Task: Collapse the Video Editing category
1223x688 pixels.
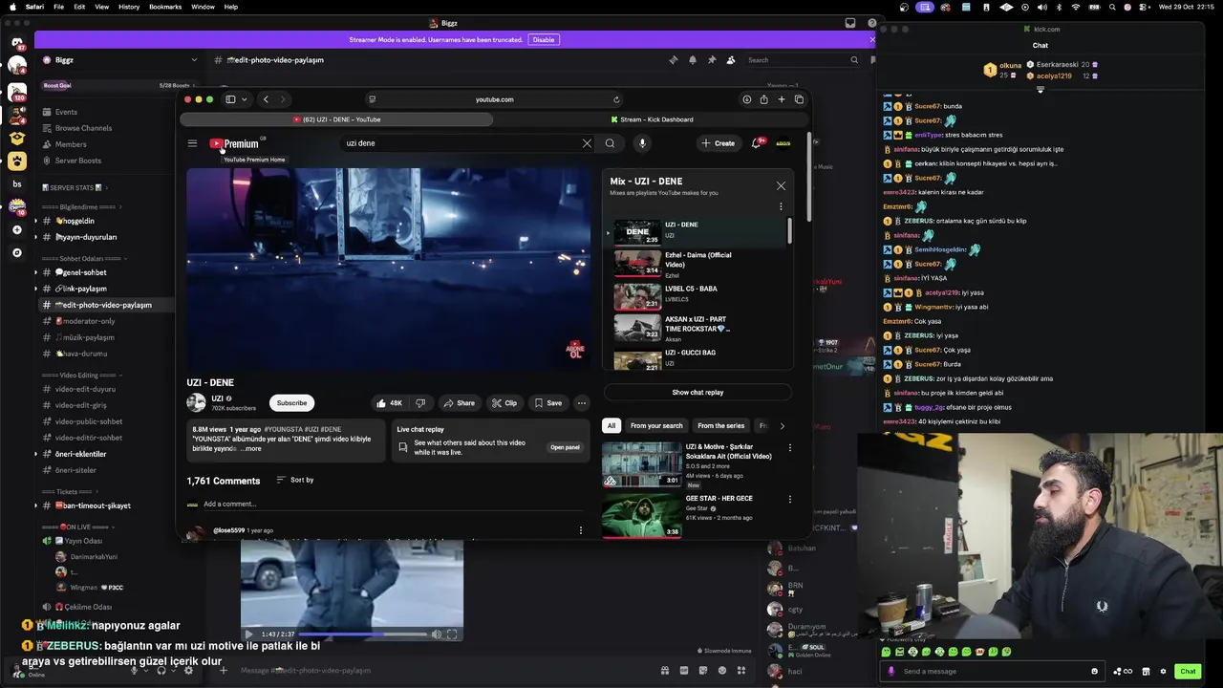Action: click(x=79, y=376)
